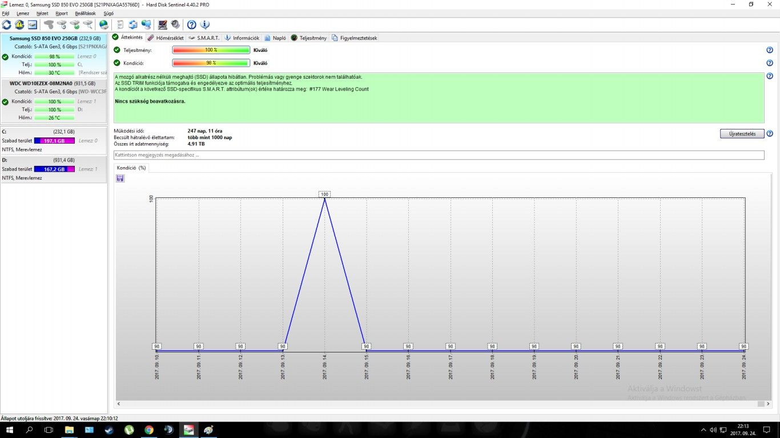Image resolution: width=780 pixels, height=438 pixels.
Task: Click the document report toolbar icon
Action: tap(120, 25)
